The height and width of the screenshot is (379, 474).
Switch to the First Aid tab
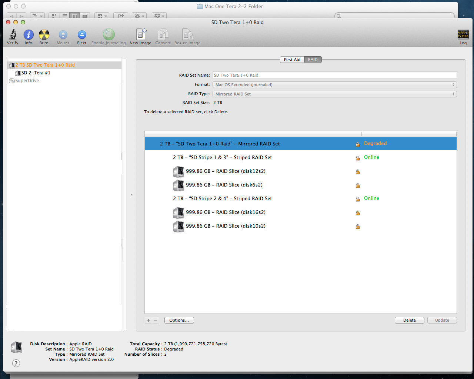pos(292,59)
